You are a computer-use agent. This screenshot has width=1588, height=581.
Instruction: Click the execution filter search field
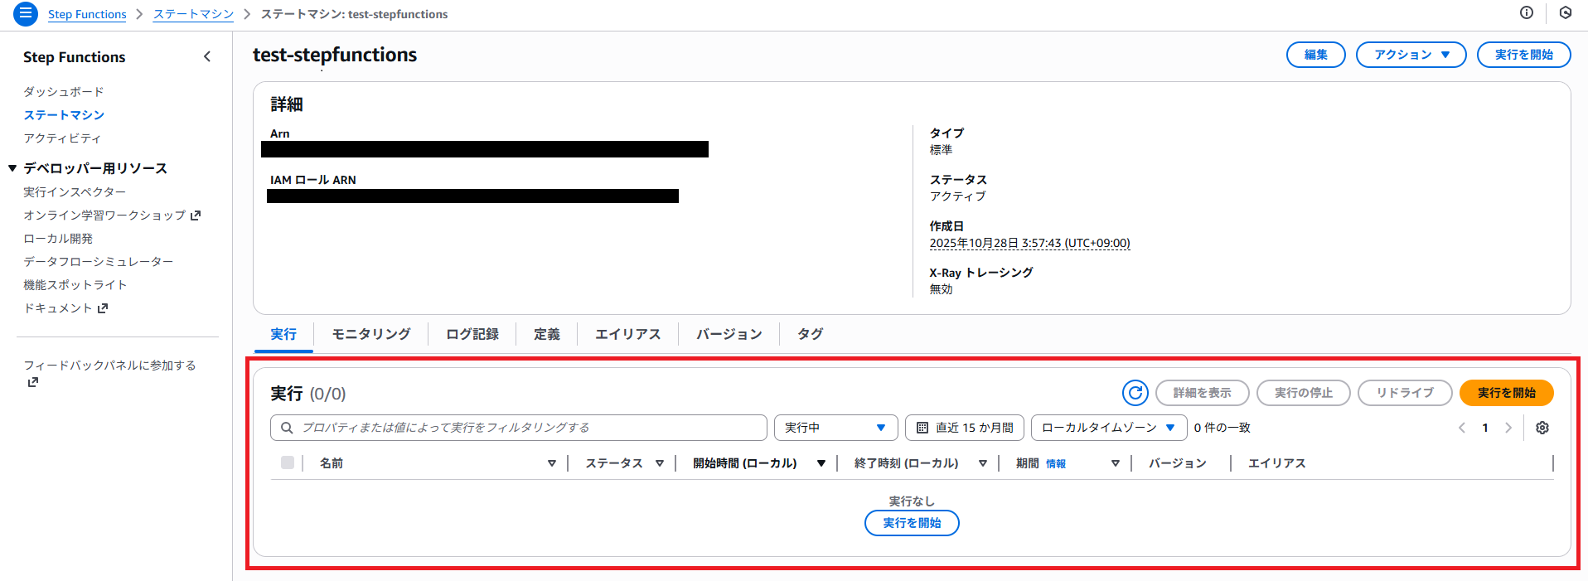tap(518, 428)
